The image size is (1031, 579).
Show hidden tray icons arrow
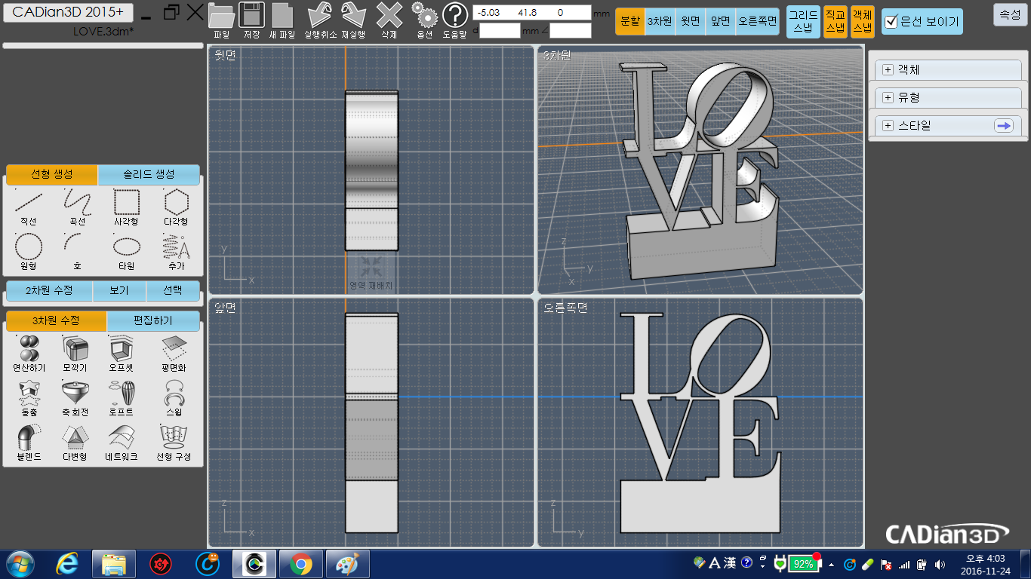pos(831,564)
